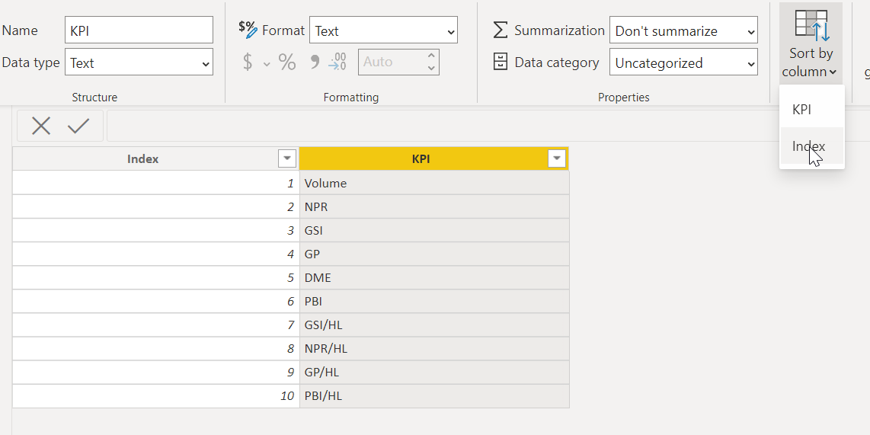Select the GP/HL cell
This screenshot has height=435, width=870.
pos(434,373)
